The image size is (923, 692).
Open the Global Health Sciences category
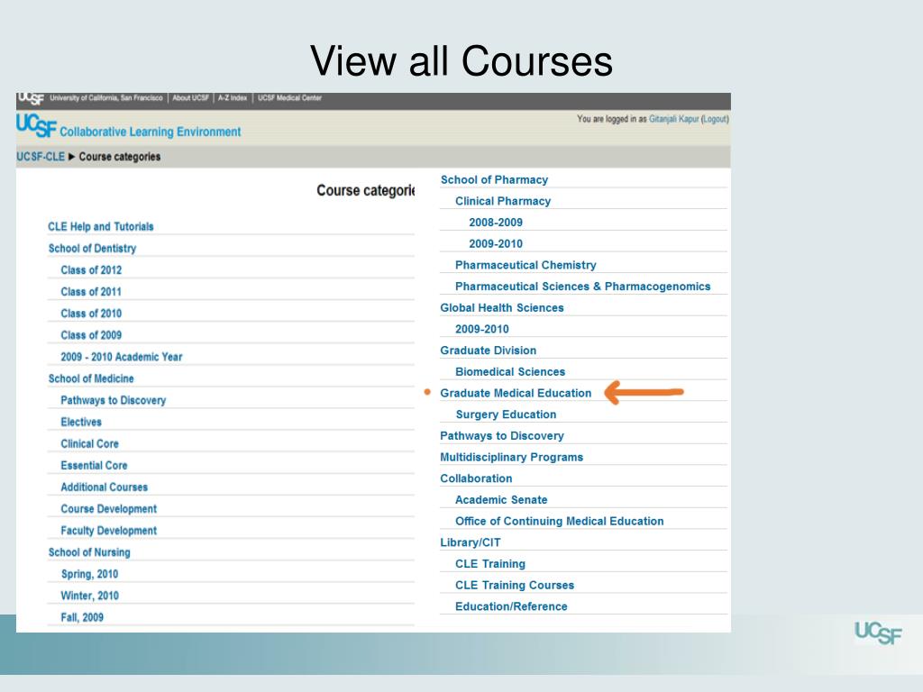pyautogui.click(x=502, y=308)
